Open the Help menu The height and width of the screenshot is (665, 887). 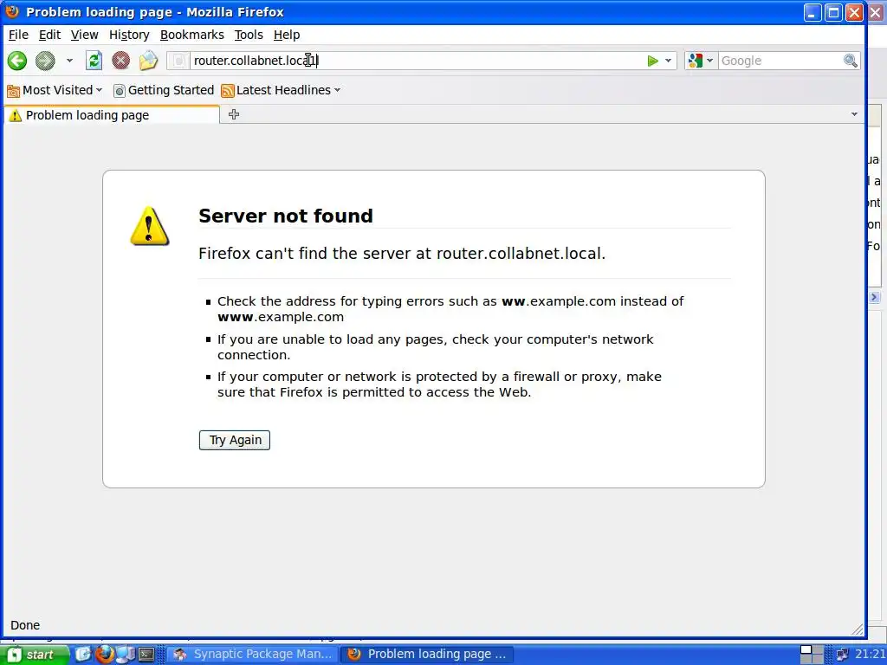[286, 35]
